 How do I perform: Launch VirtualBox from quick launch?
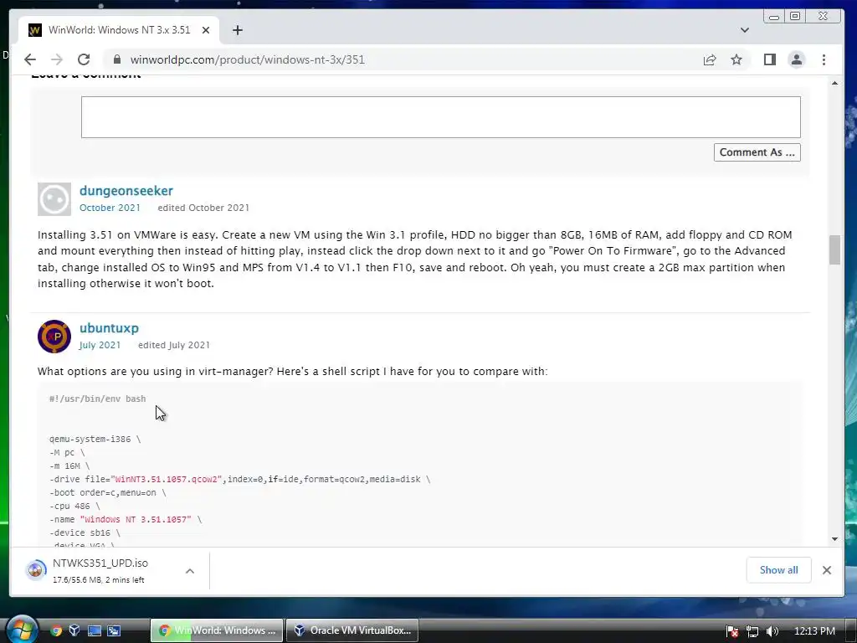(x=74, y=630)
